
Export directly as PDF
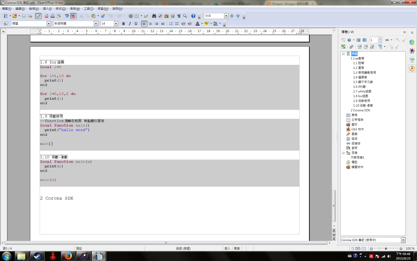46,16
